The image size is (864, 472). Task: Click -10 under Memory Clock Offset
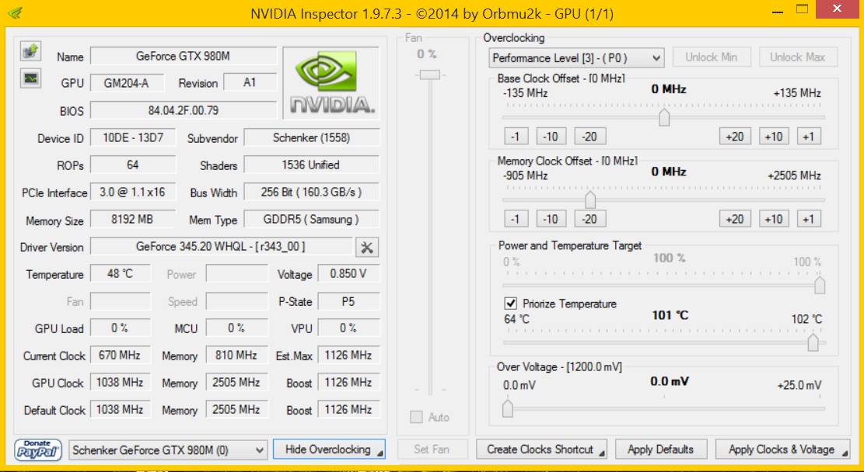point(551,219)
